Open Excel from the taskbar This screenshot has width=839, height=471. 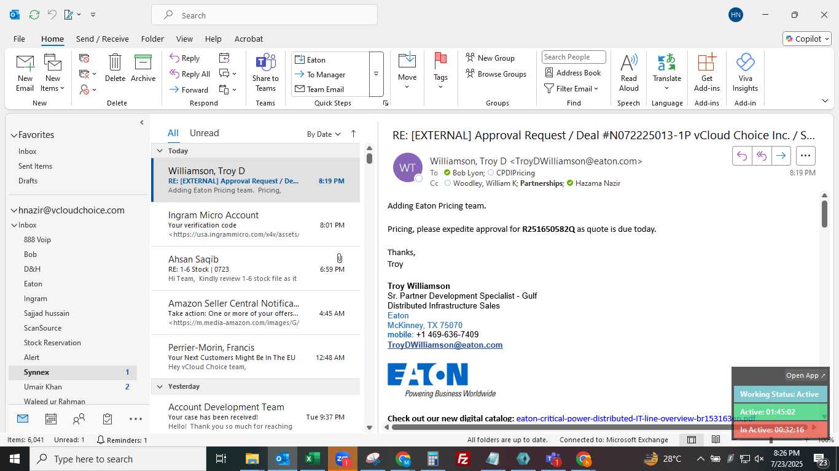[x=313, y=459]
